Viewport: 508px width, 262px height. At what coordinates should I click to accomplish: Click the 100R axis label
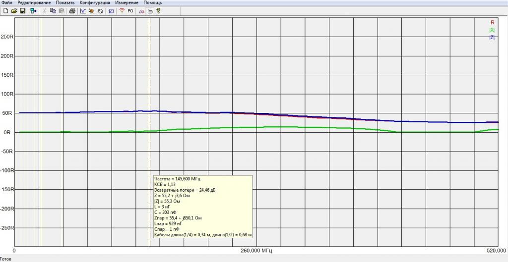tap(7, 94)
